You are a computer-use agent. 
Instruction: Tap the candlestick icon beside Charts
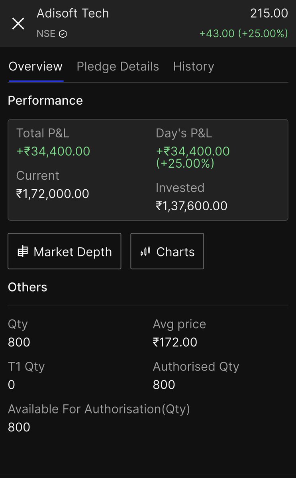click(145, 252)
